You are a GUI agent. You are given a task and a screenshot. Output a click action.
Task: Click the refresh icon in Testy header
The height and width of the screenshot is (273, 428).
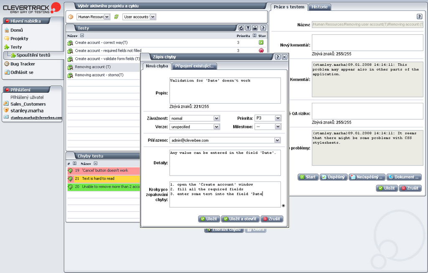tap(241, 28)
